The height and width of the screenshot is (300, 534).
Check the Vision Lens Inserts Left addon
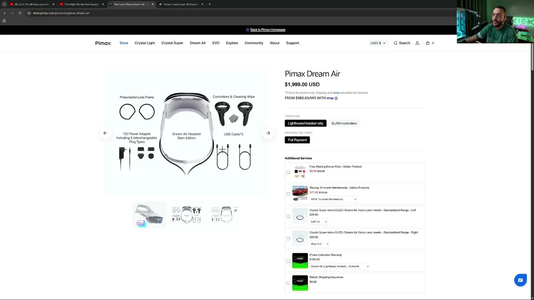[288, 217]
